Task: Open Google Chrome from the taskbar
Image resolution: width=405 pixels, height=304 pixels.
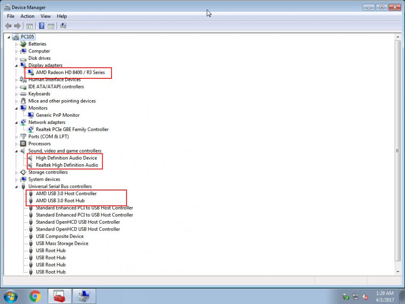Action: pyautogui.click(x=35, y=296)
